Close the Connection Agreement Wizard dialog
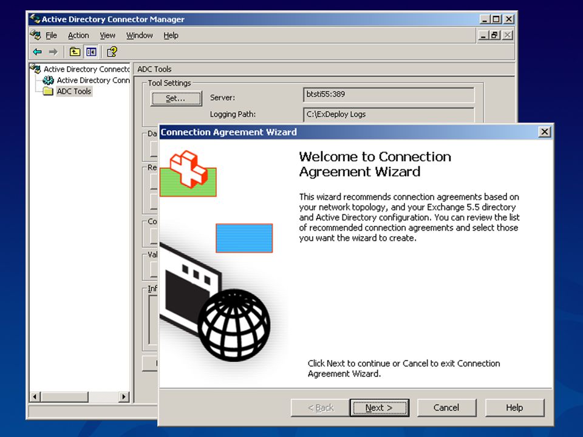Image resolution: width=583 pixels, height=437 pixels. point(545,132)
